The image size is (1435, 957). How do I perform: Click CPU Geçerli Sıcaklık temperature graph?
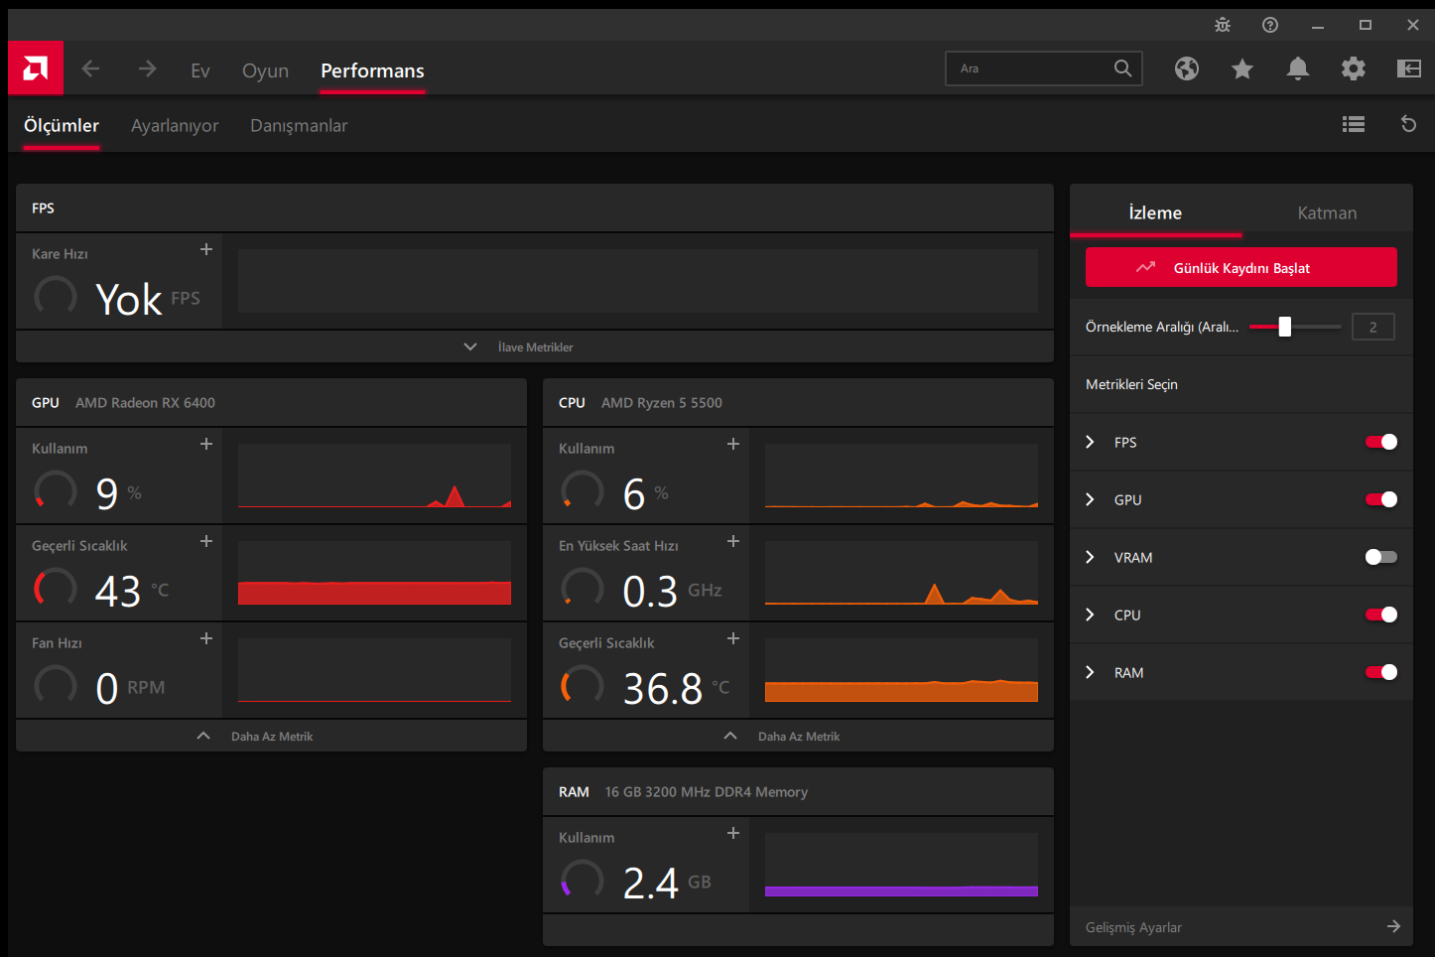pos(901,670)
